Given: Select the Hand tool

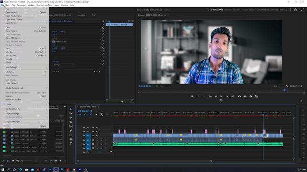Looking at the screenshot, I should click(71, 139).
